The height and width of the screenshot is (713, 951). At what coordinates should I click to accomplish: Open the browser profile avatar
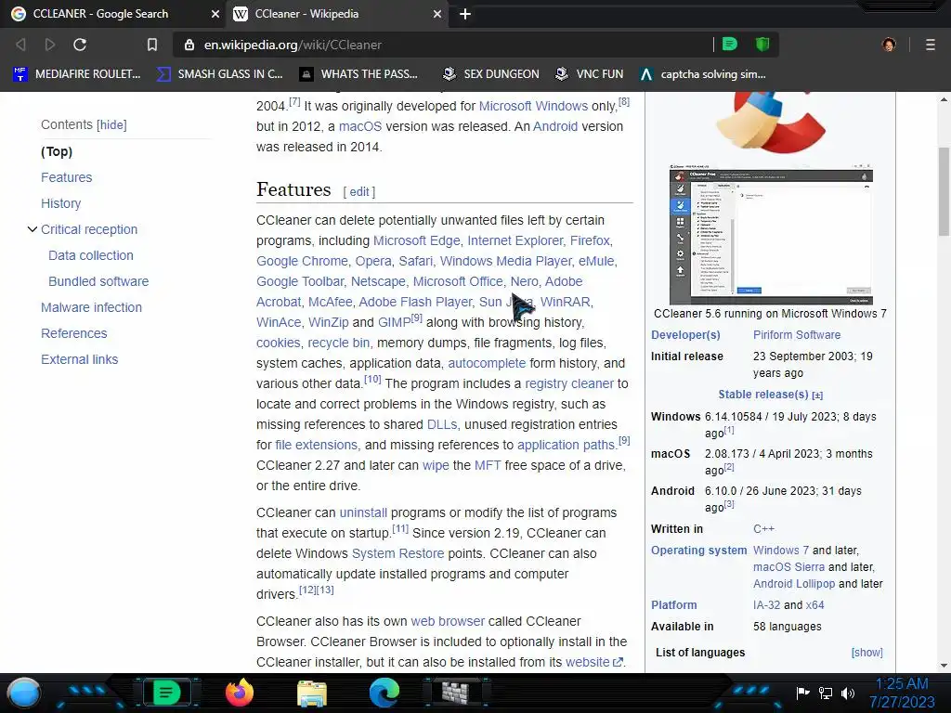(x=889, y=45)
